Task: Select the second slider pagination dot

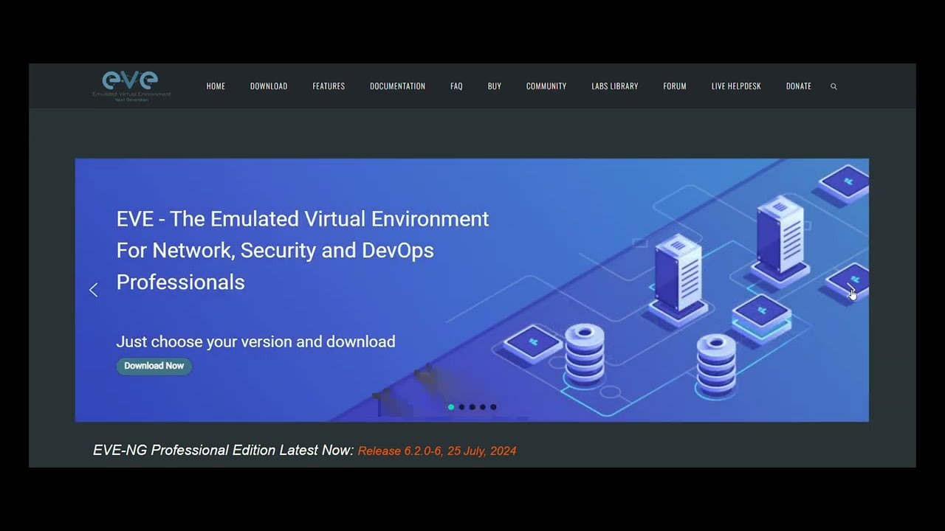Action: (x=461, y=407)
